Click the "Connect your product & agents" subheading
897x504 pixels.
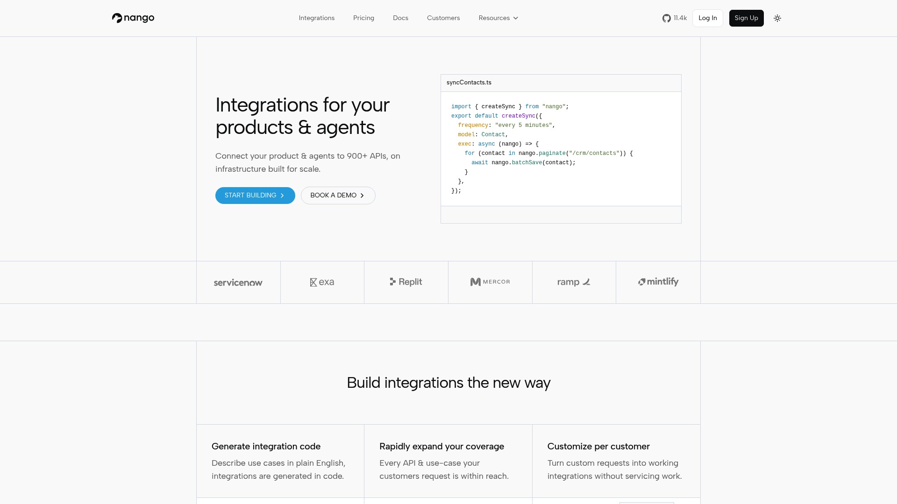click(308, 162)
